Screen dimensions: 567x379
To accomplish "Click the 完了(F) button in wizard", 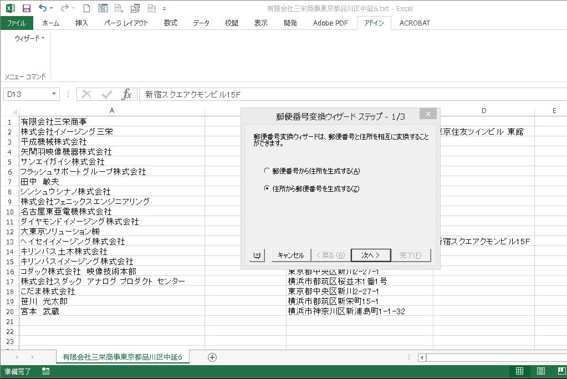I will click(411, 255).
